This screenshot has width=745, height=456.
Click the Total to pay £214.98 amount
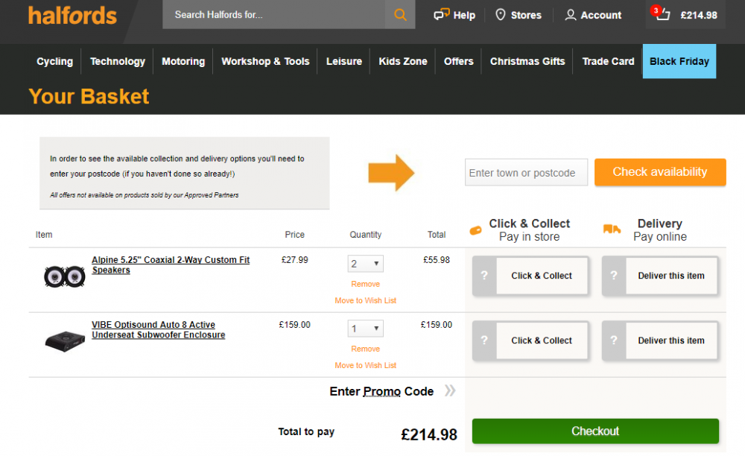pyautogui.click(x=428, y=434)
